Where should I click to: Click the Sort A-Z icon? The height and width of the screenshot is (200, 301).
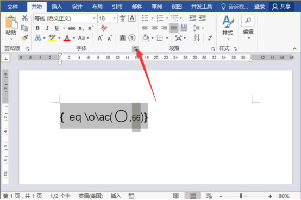coord(197,38)
